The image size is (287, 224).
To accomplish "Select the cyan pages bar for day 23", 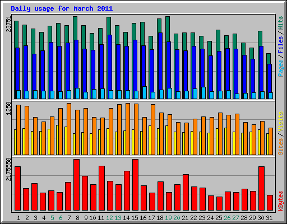I will pyautogui.click(x=203, y=93).
